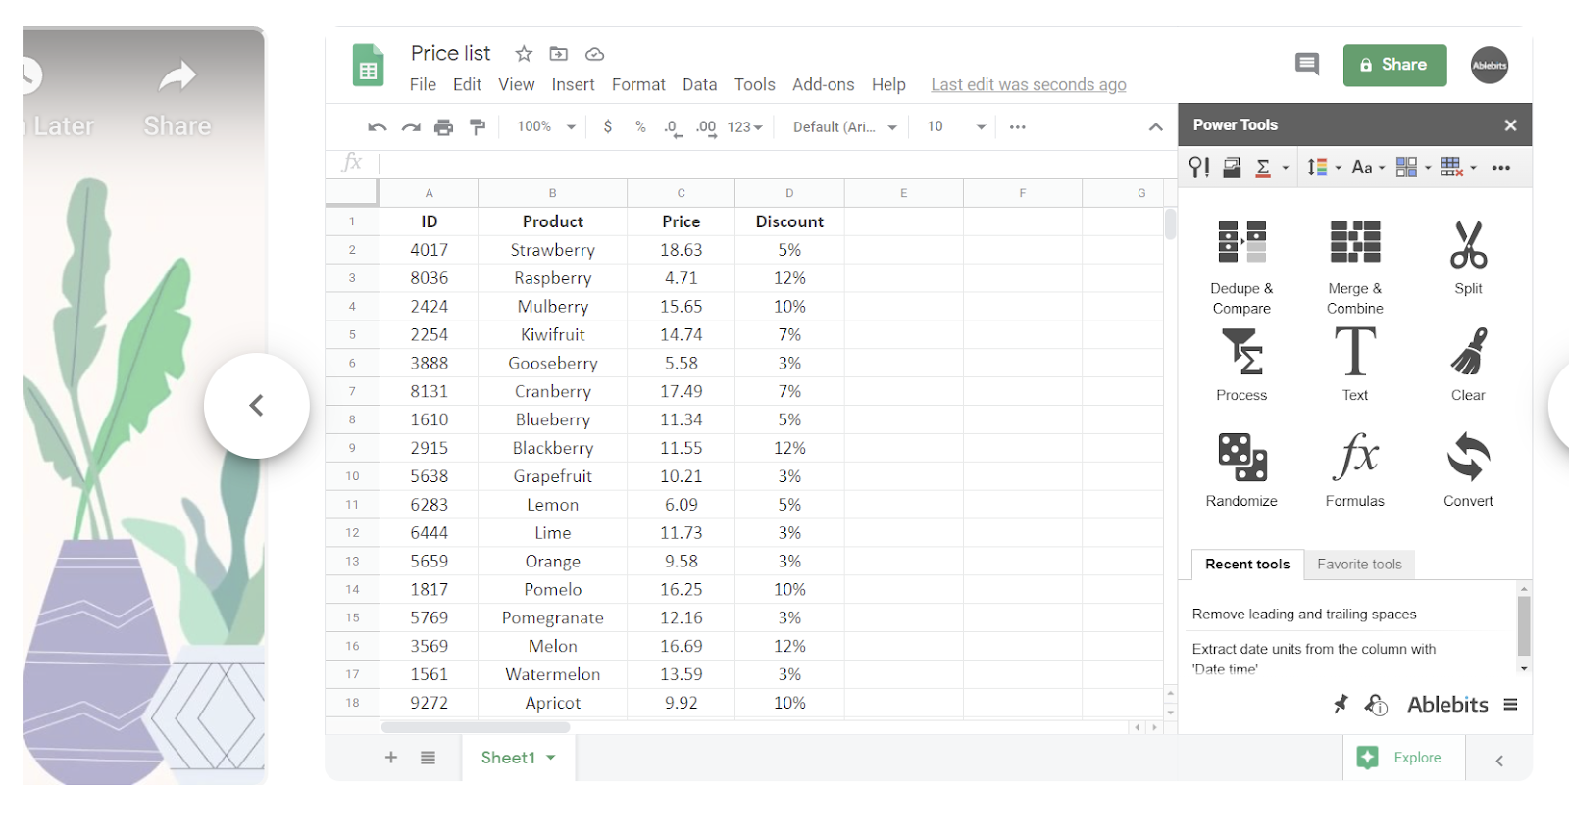The image size is (1569, 836).
Task: Open the Edit menu
Action: (467, 85)
